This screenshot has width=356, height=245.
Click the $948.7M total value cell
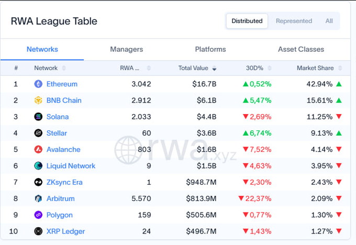click(x=201, y=182)
